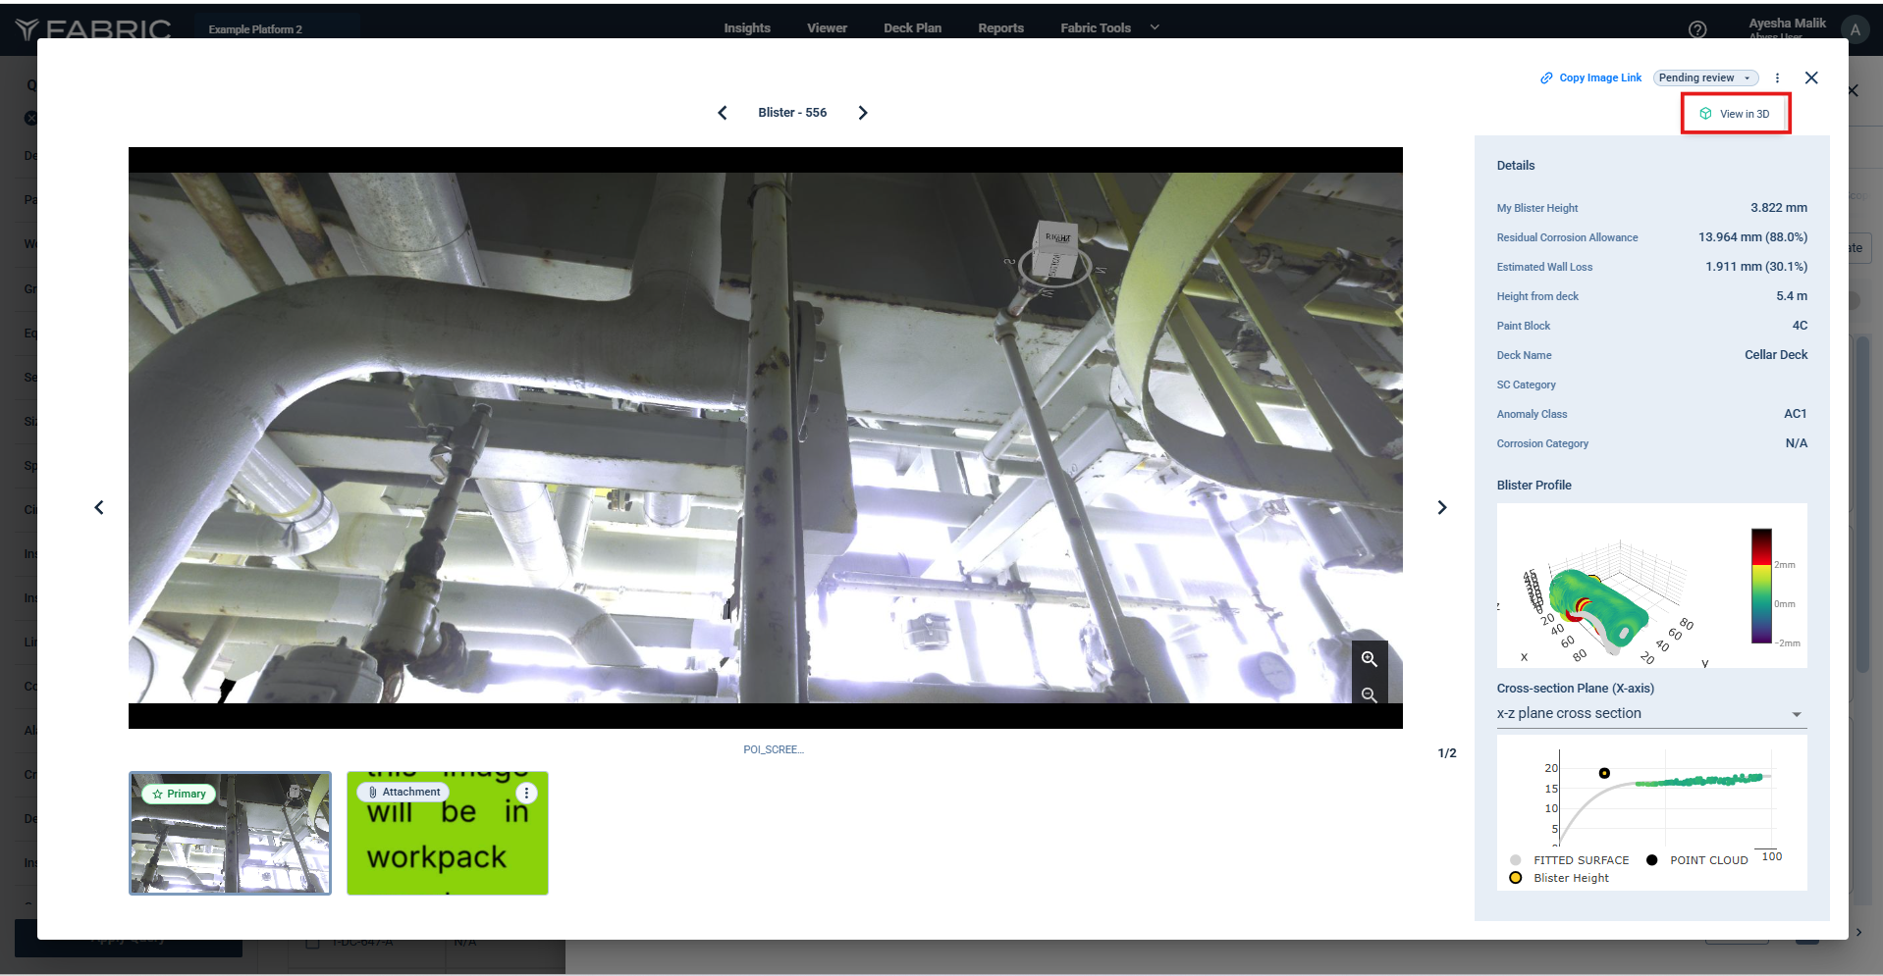Click the zoom out magnifier icon
The width and height of the screenshot is (1883, 976).
pyautogui.click(x=1369, y=694)
